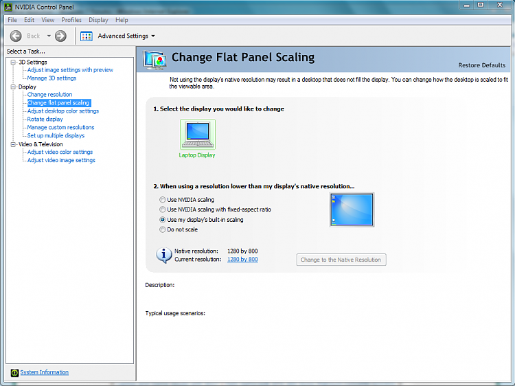Click the NVIDIA Control Panel title icon
Viewport: 515px width, 386px height.
click(x=8, y=7)
